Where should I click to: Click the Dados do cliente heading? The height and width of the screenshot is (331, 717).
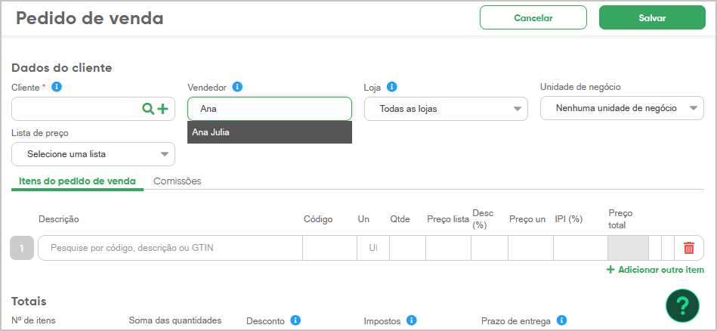coord(62,68)
